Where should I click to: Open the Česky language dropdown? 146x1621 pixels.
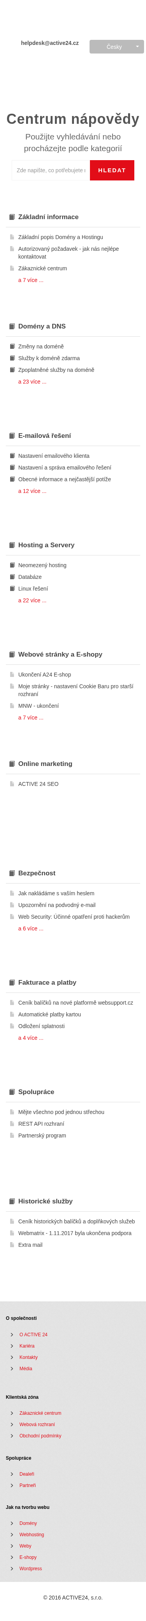point(116,46)
